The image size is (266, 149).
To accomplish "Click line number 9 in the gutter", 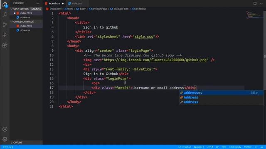I will coord(52,50).
